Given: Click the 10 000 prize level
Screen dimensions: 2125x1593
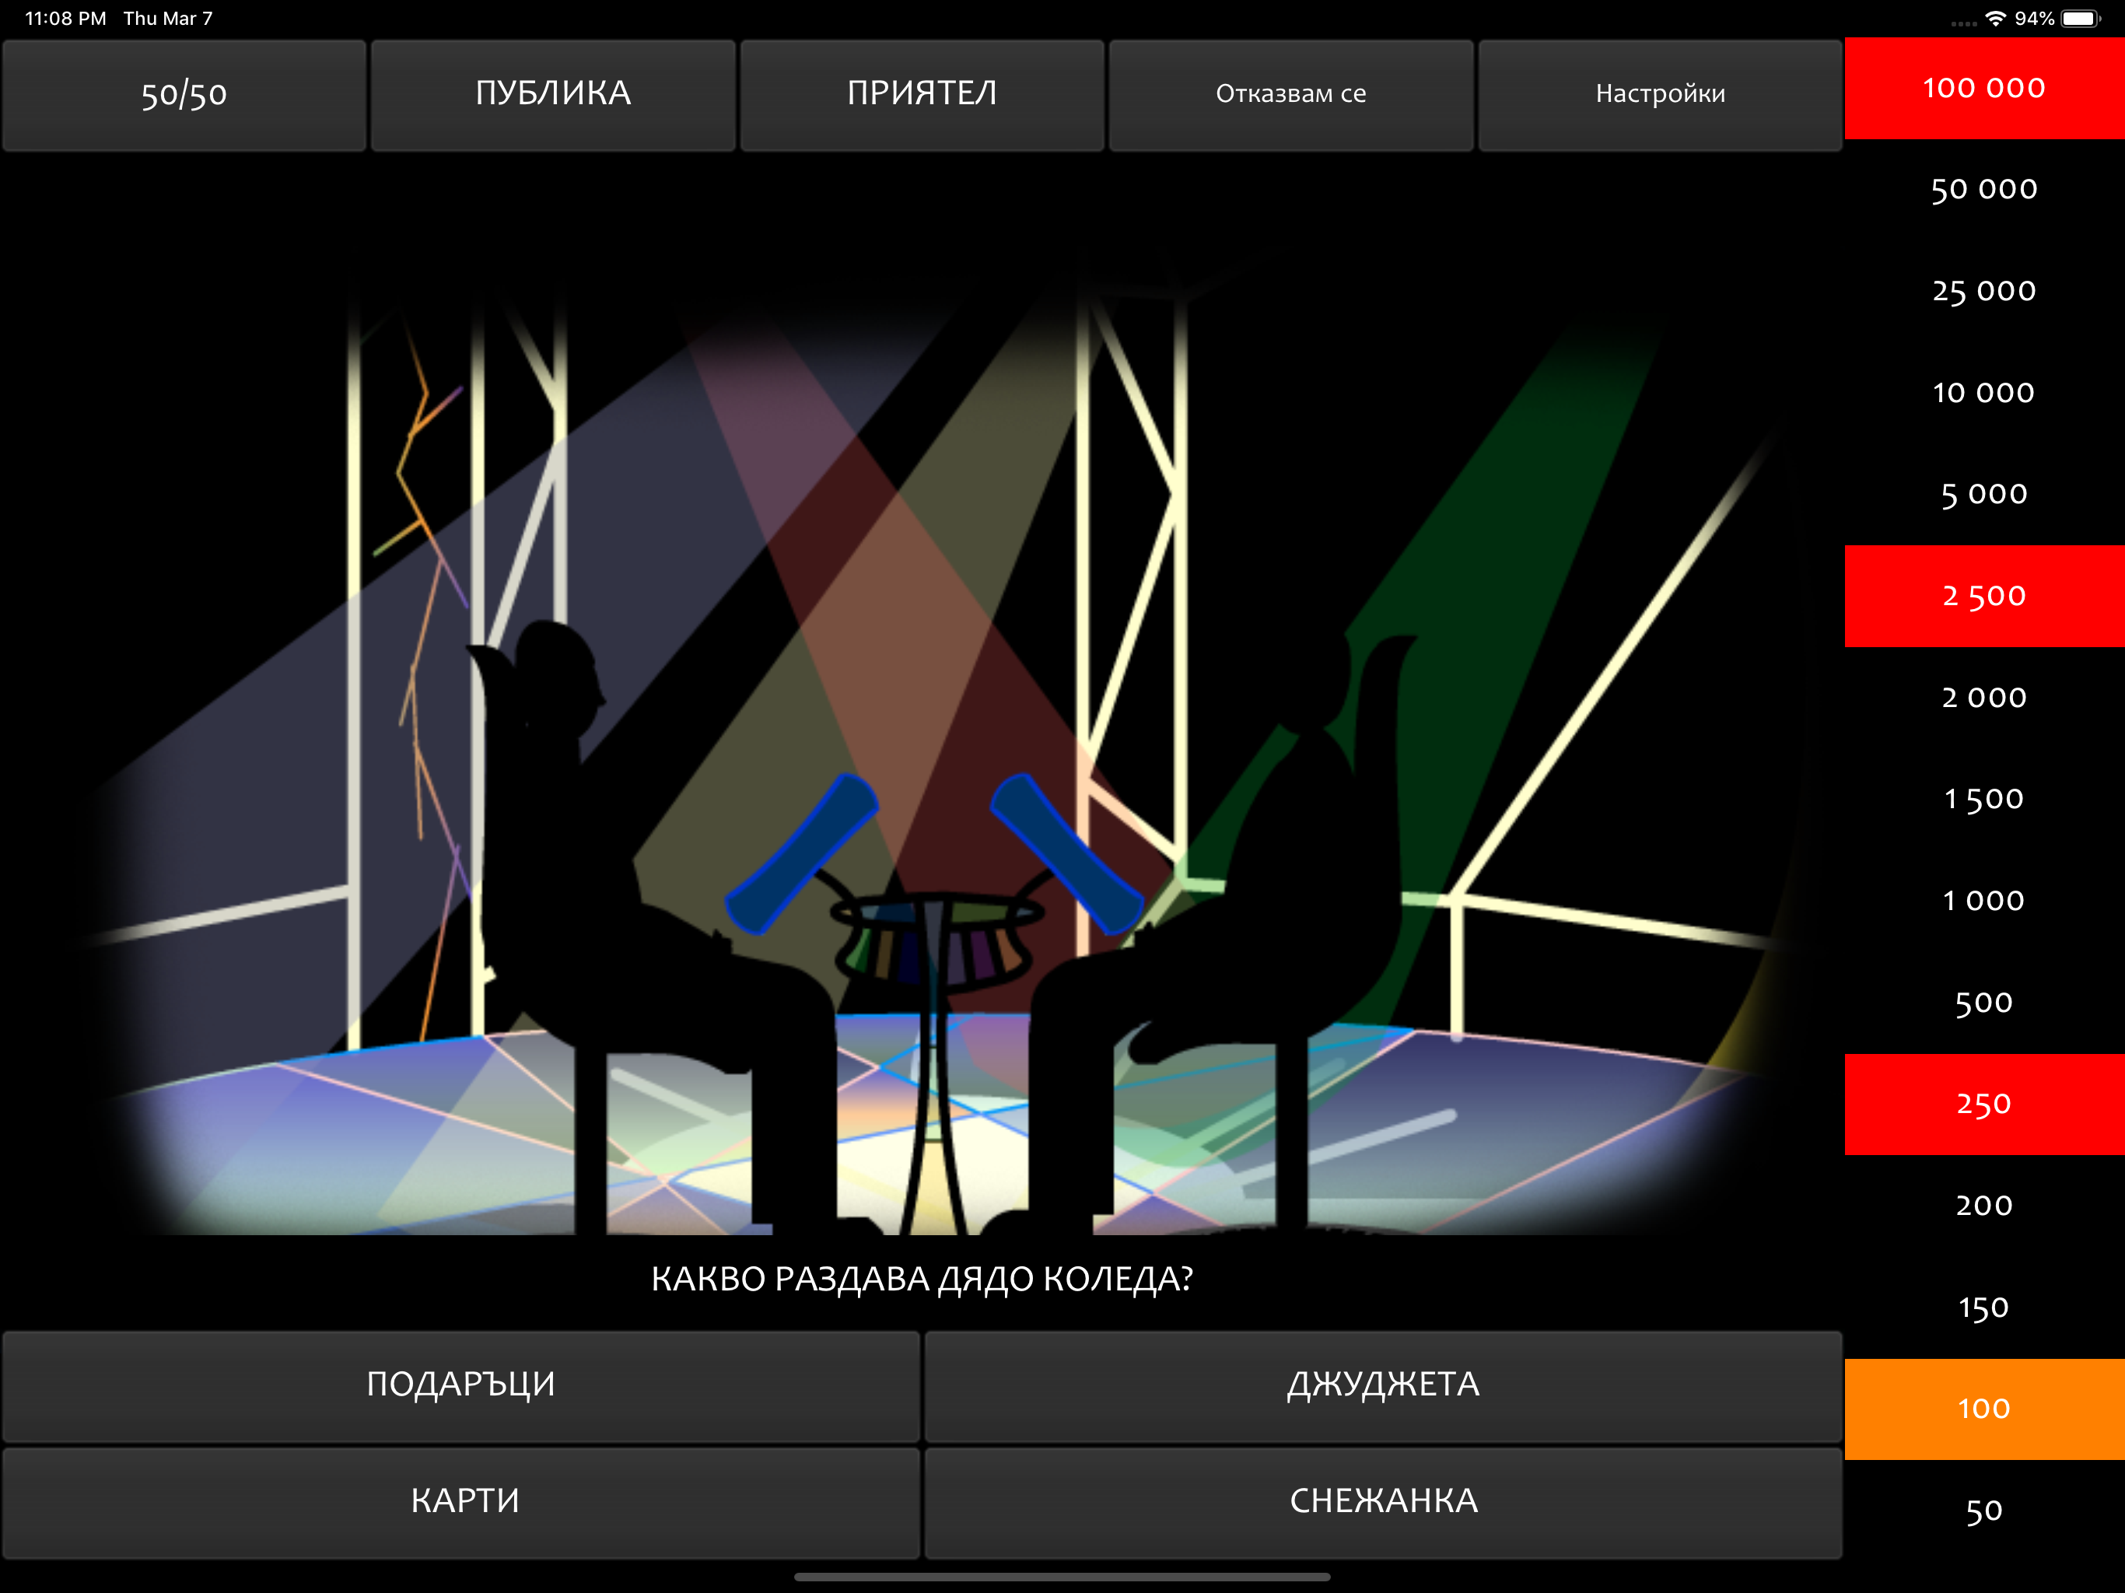Looking at the screenshot, I should (1985, 393).
